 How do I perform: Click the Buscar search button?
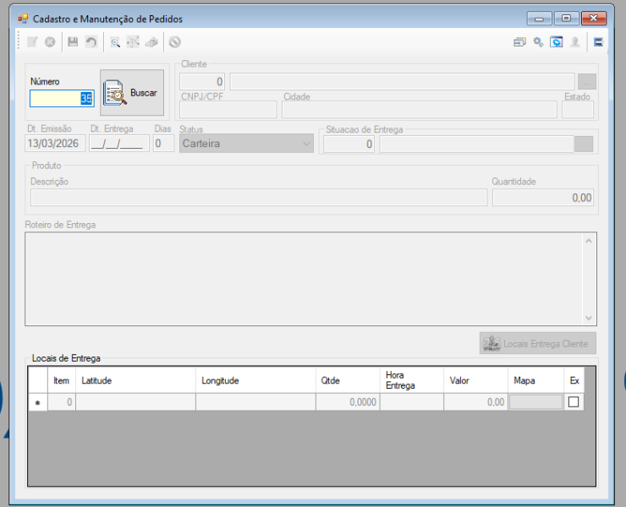132,93
